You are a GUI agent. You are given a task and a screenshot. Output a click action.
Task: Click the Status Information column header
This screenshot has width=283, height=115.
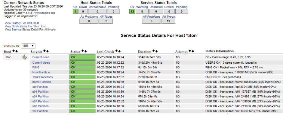220,51
